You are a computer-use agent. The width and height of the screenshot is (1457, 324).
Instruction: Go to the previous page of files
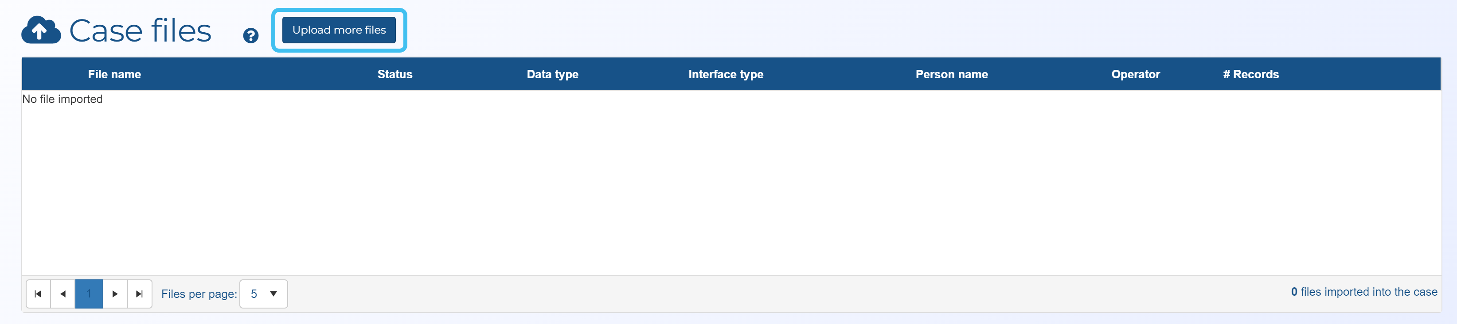63,294
